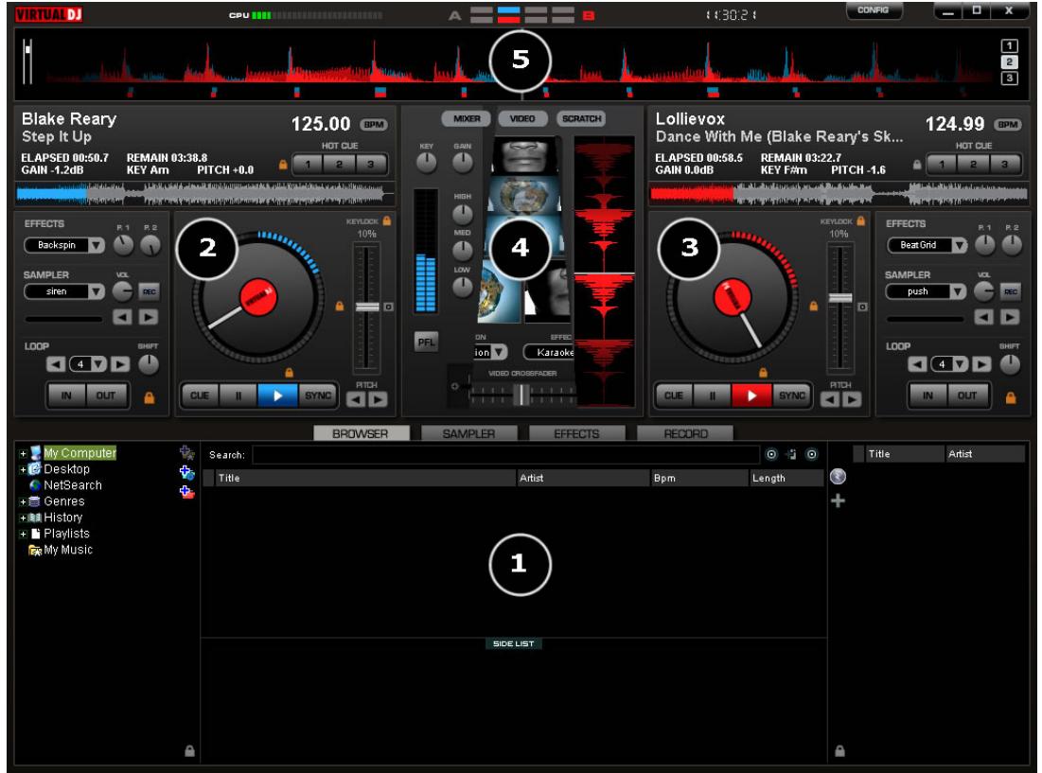This screenshot has height=773, width=1042.
Task: Open the BROWSER tab
Action: [x=361, y=433]
